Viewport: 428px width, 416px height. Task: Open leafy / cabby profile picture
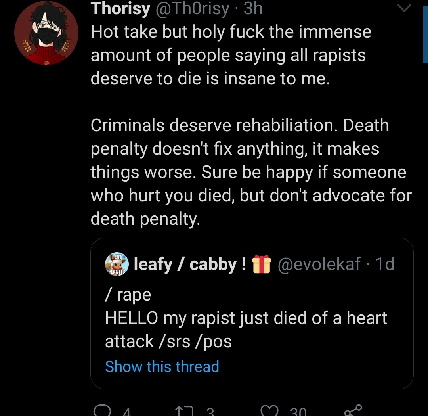point(117,264)
